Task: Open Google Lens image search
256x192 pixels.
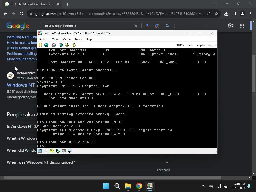Action: point(157,26)
